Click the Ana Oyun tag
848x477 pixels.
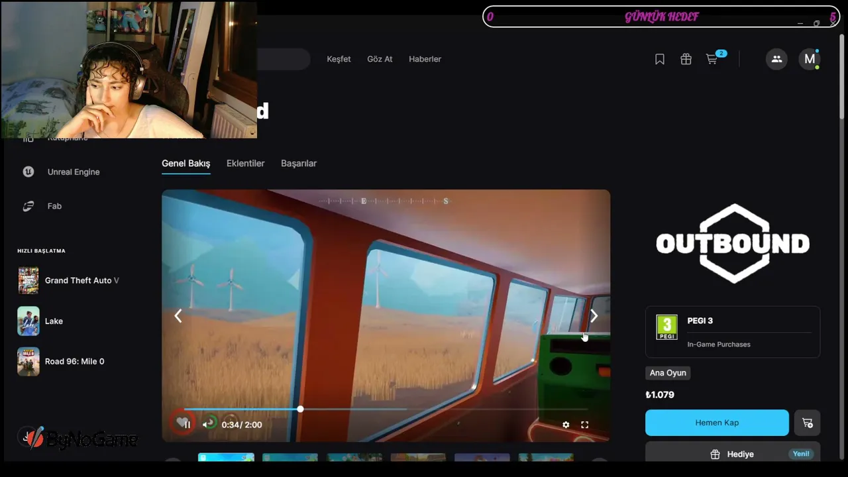668,373
